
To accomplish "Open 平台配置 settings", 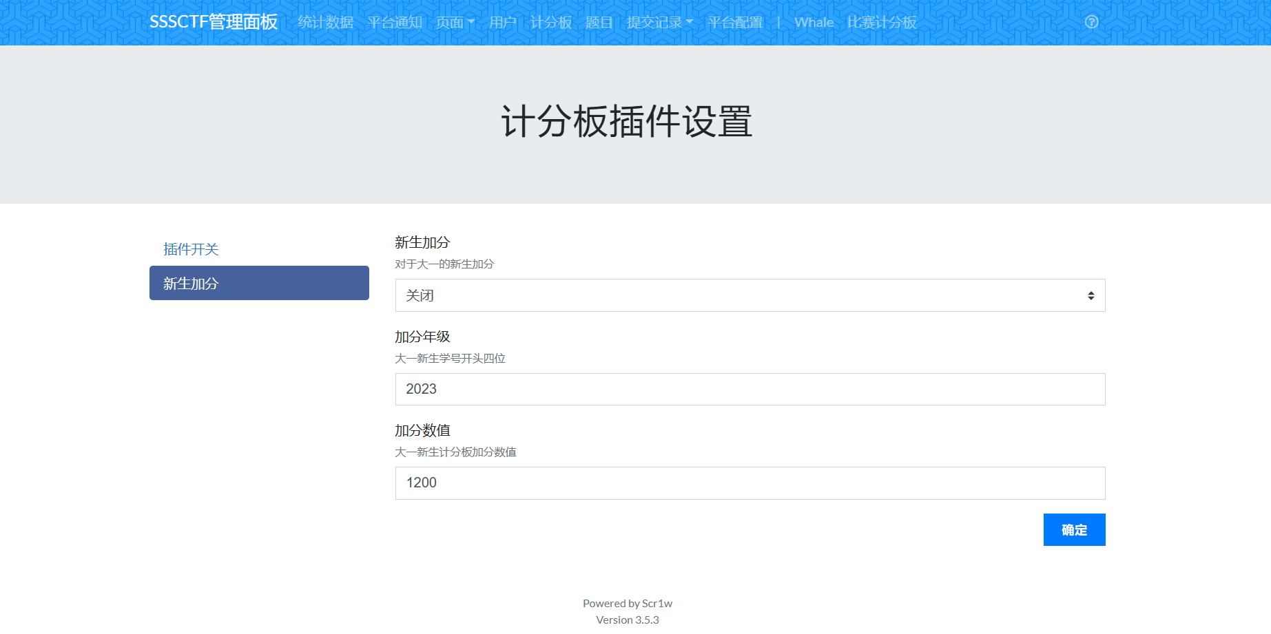I will (735, 23).
